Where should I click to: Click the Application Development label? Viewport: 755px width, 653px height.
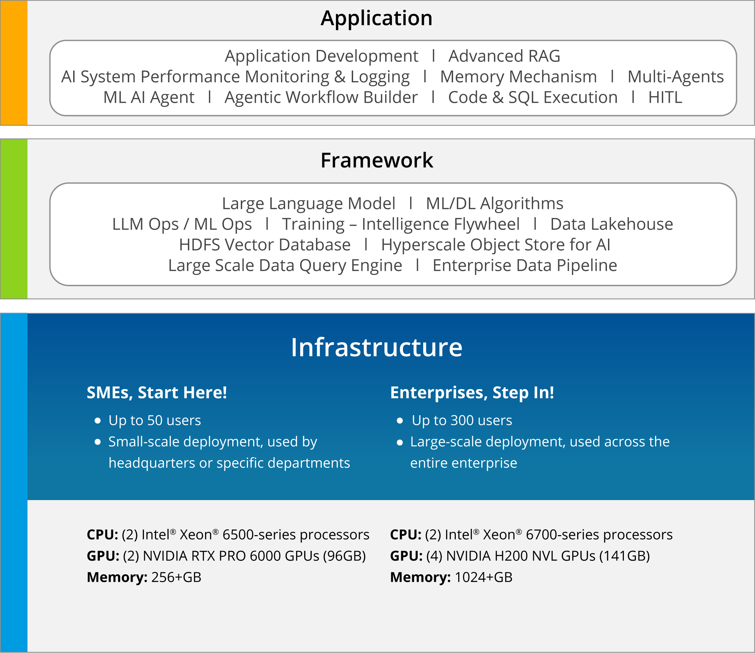click(322, 57)
